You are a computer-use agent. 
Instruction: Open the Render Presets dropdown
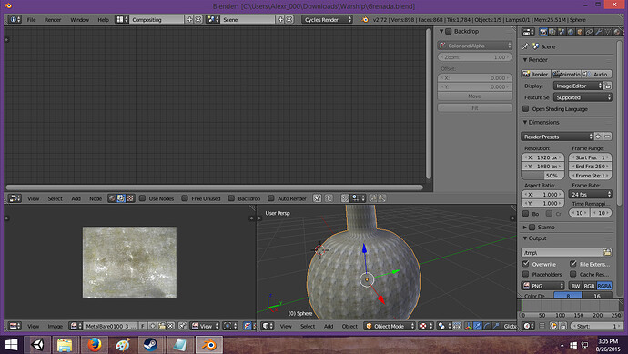coord(557,137)
